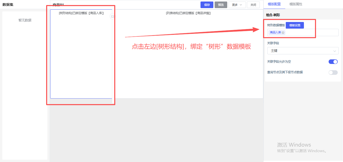Select the 模版配置 tab

(x=274, y=4)
